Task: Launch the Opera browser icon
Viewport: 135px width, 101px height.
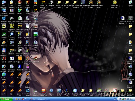Action: pyautogui.click(x=4, y=59)
